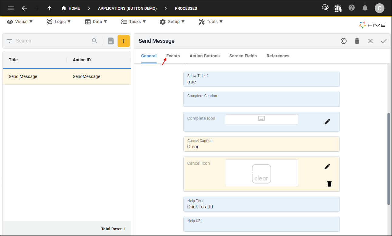Click the Cancel Icon clear thumbnail
Viewport: 392px width, 236px height.
(261, 173)
